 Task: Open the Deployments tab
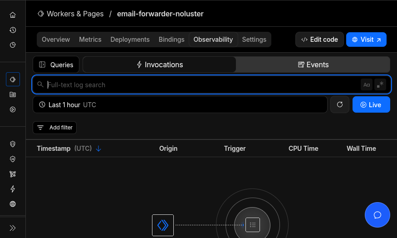(130, 40)
